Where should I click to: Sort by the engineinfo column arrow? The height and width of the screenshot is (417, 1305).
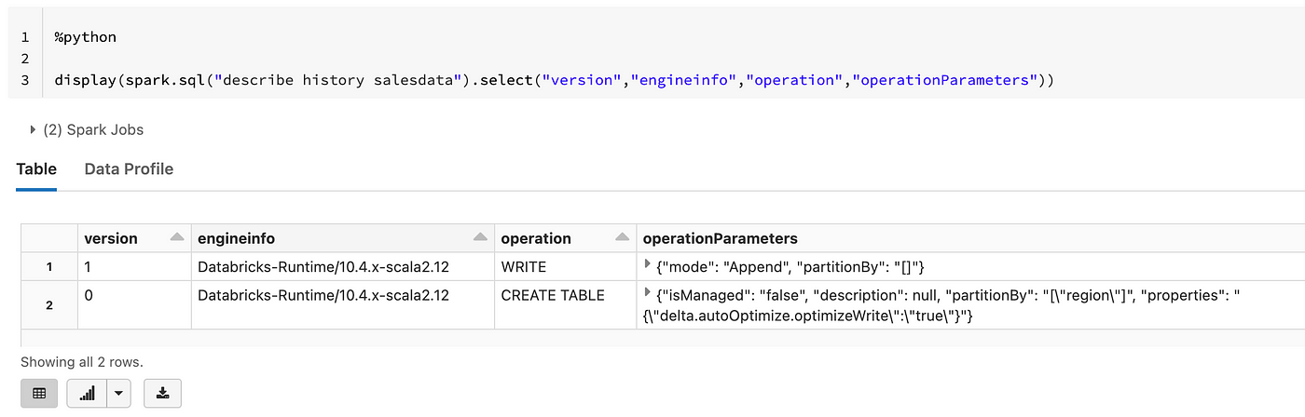click(x=480, y=238)
